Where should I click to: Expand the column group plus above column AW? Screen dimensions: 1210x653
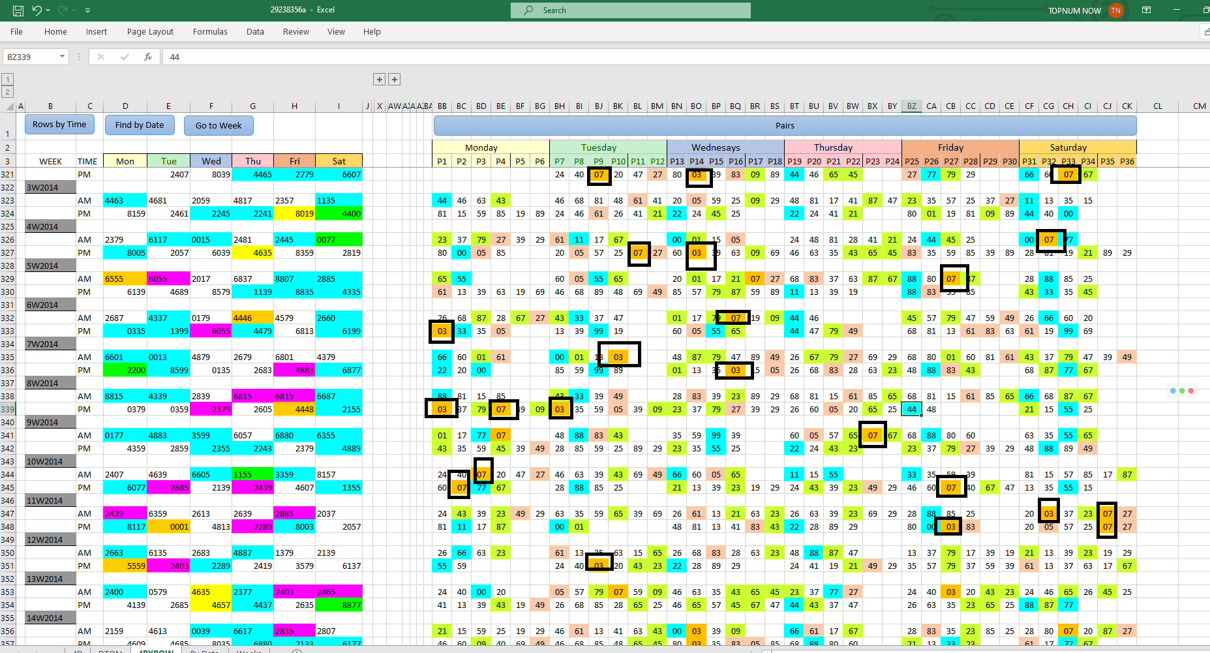[394, 80]
